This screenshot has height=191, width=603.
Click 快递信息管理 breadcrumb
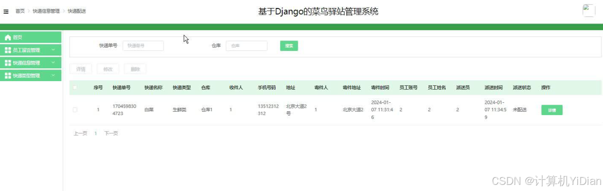click(46, 11)
